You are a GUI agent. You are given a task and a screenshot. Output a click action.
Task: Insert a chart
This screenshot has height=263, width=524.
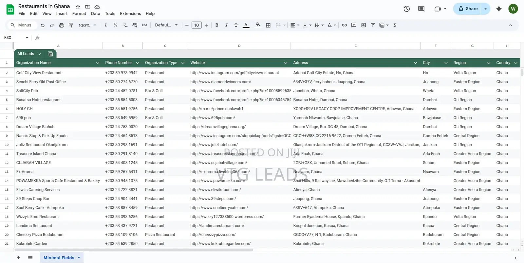(364, 25)
